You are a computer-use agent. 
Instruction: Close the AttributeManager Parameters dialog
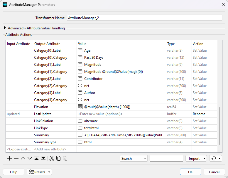coord(223,4)
